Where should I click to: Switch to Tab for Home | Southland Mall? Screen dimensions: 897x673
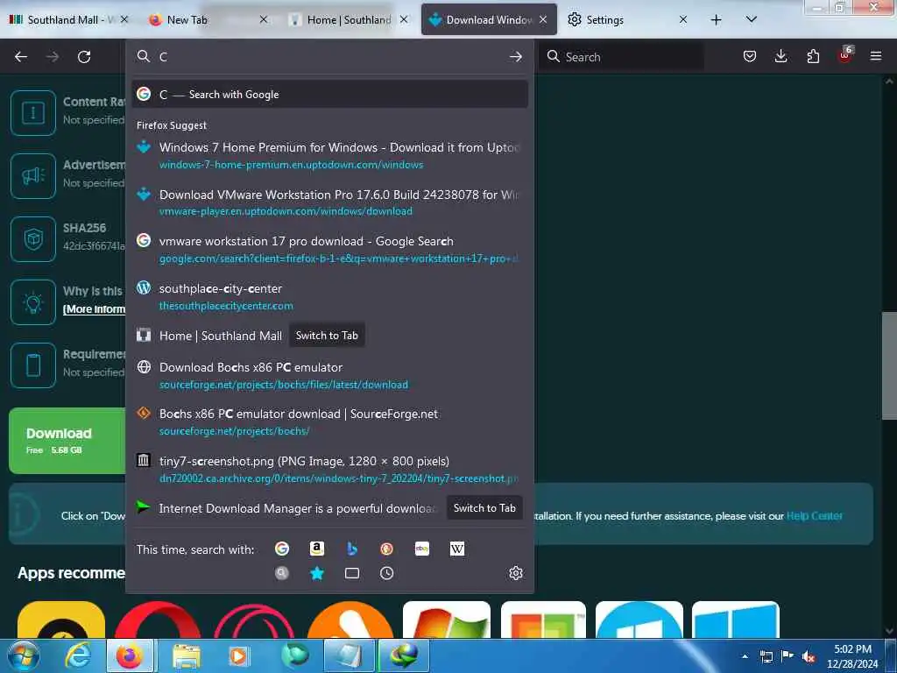[327, 336]
